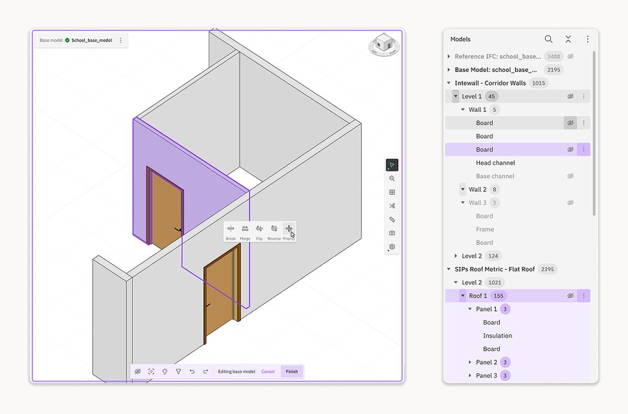The image size is (628, 414).
Task: Select the Head channel row
Action: [x=517, y=163]
